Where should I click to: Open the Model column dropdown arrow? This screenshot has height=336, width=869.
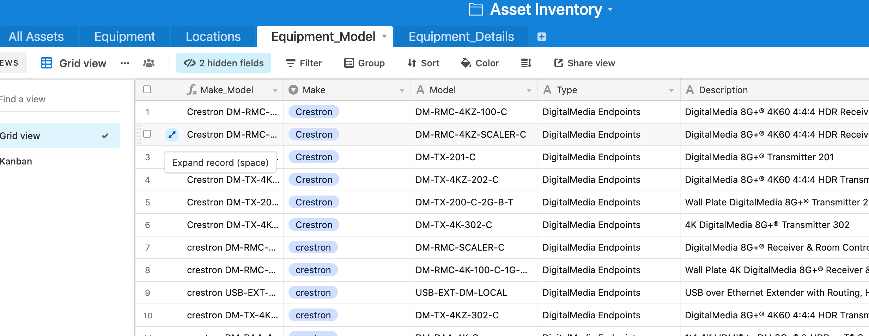click(x=529, y=90)
